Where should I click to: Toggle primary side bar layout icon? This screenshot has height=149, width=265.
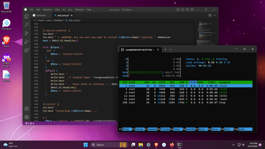pyautogui.click(x=178, y=10)
